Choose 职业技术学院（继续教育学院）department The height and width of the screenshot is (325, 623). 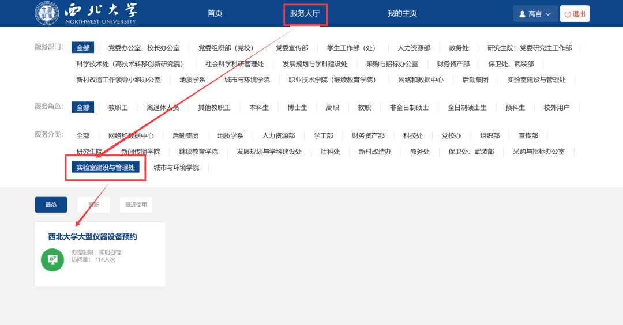333,80
